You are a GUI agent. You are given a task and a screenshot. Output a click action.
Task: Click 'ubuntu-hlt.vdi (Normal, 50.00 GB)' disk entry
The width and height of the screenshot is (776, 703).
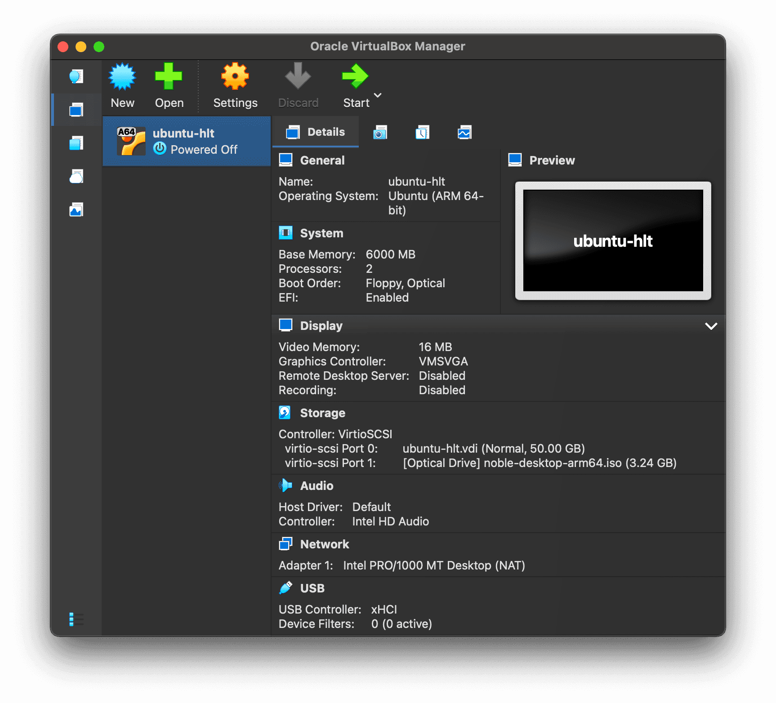tap(494, 449)
